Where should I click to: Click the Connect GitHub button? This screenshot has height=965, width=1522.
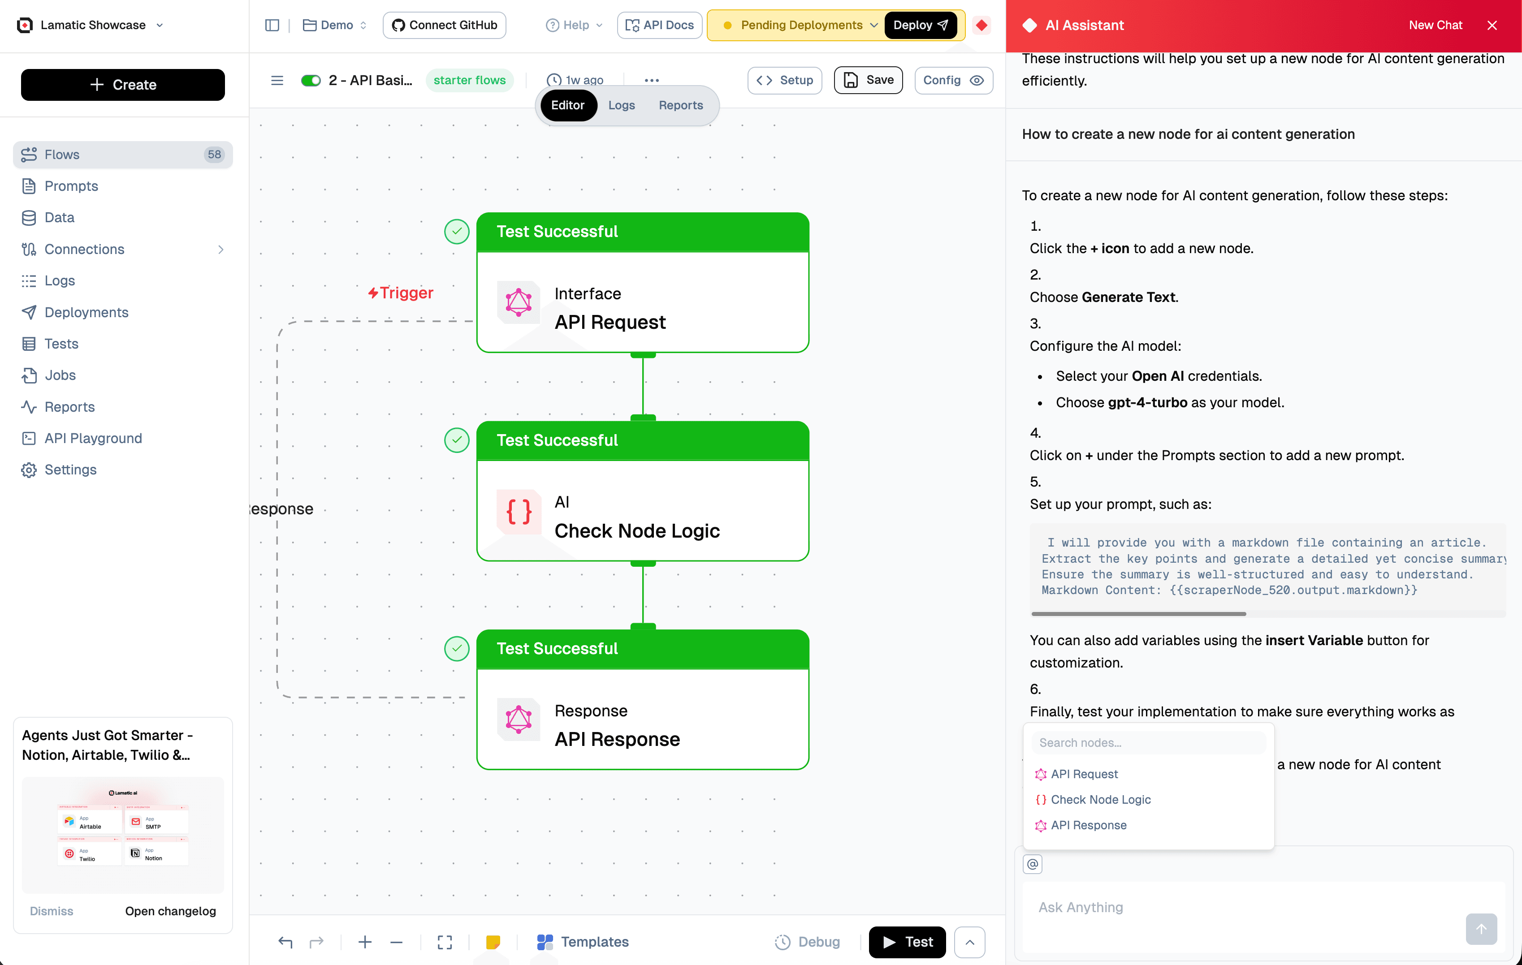pos(444,25)
